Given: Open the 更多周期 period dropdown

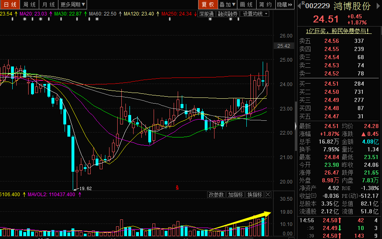Looking at the screenshot, I should [73, 4].
